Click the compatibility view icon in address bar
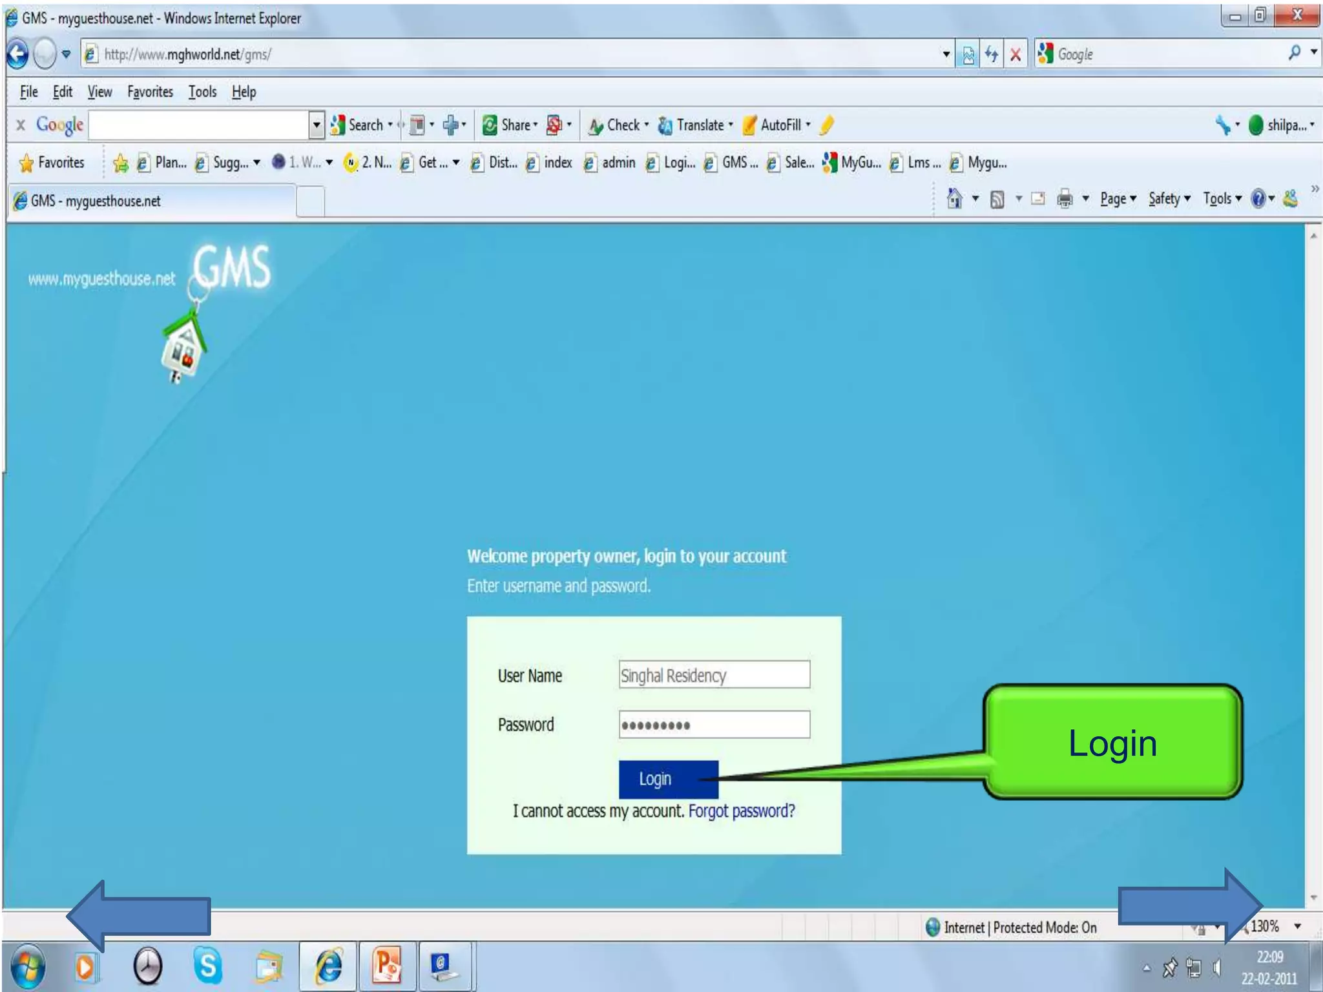The image size is (1323, 992). click(968, 55)
